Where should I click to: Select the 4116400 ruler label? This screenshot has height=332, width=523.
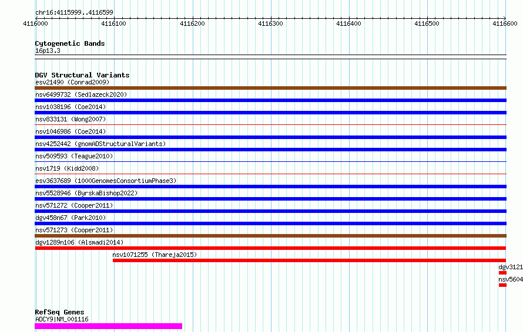click(x=348, y=23)
